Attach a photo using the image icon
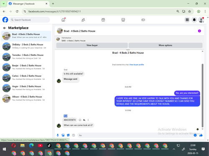 point(63,135)
